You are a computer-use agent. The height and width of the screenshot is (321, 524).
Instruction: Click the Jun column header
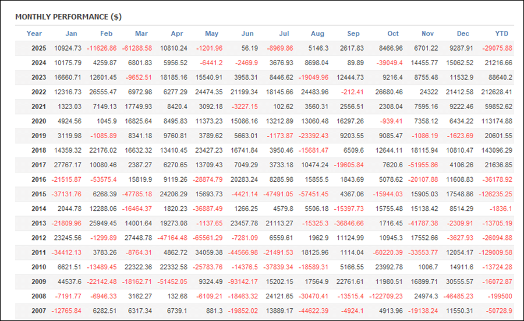click(247, 34)
